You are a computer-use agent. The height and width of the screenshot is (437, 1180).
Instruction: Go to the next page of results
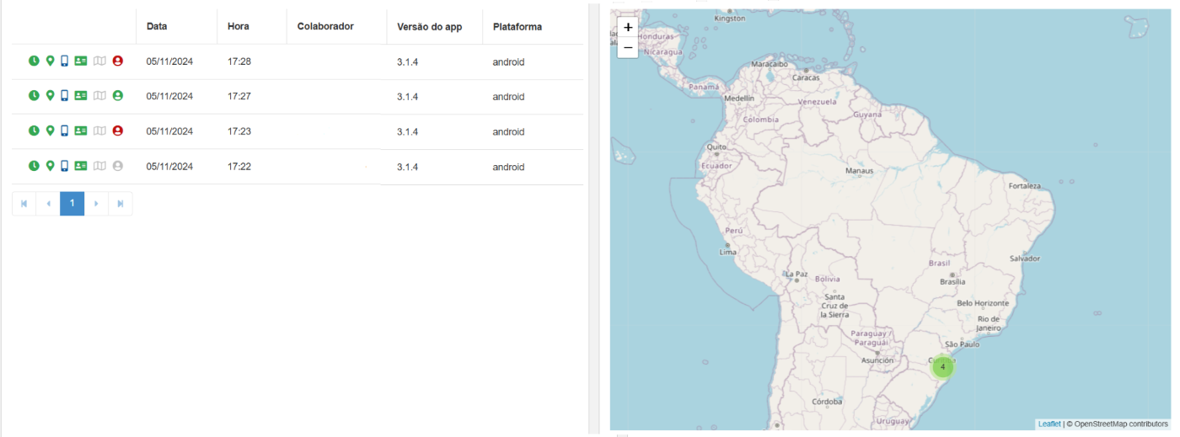point(96,204)
